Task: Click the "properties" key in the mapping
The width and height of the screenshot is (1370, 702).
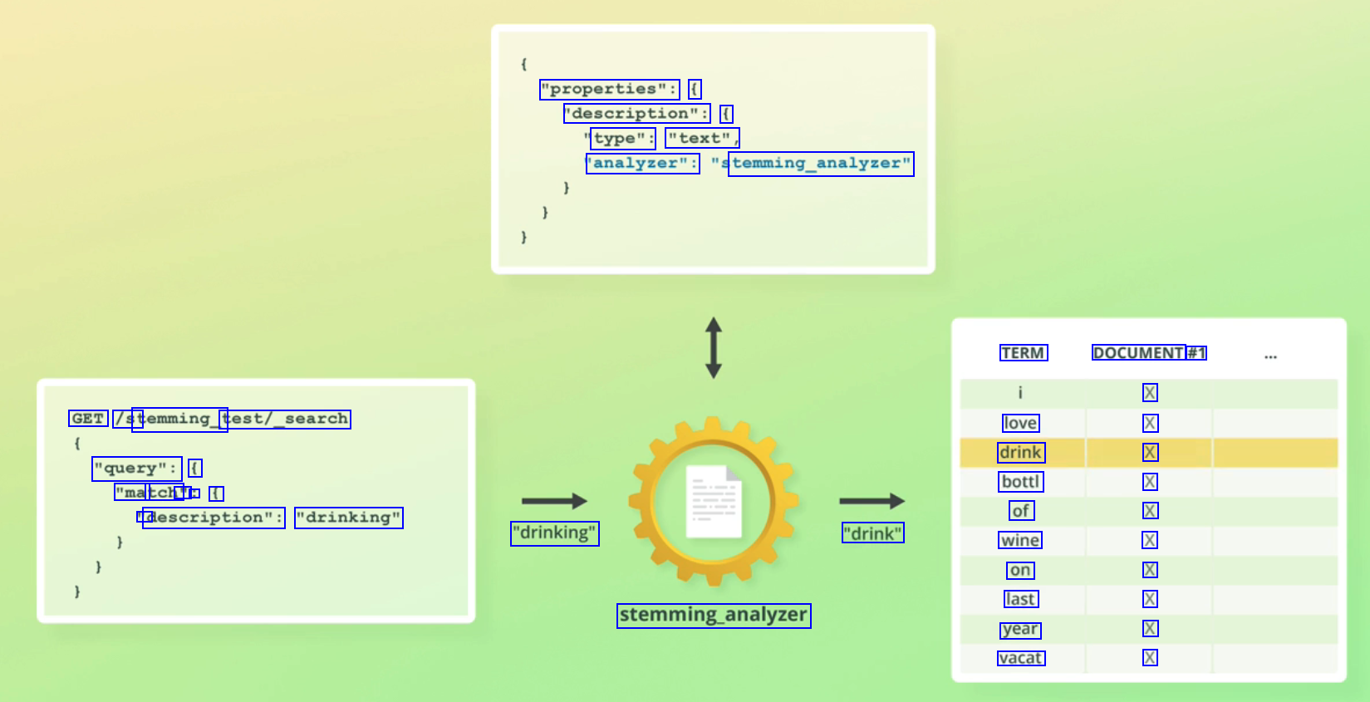Action: click(609, 89)
